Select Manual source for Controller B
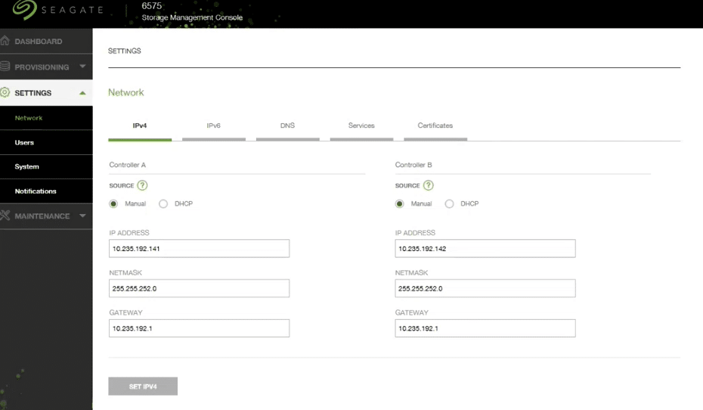703x410 pixels. pos(399,203)
